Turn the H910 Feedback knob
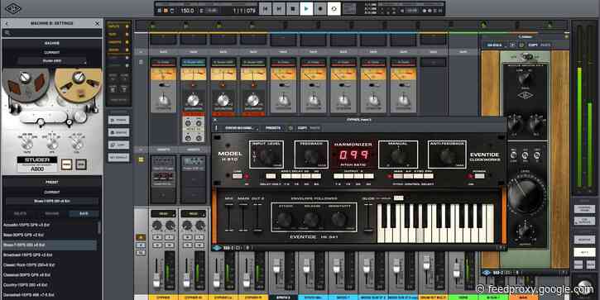600x300 pixels. [310, 156]
